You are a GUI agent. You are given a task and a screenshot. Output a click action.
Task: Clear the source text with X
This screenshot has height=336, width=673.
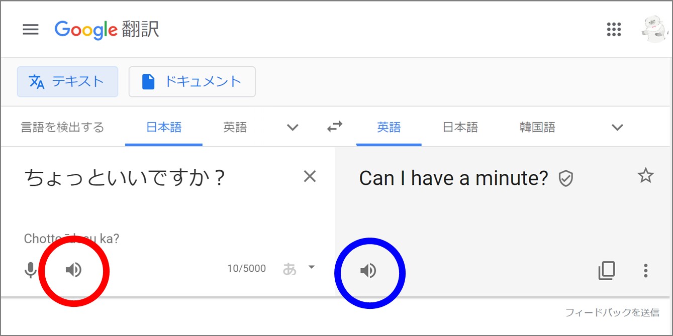point(310,176)
